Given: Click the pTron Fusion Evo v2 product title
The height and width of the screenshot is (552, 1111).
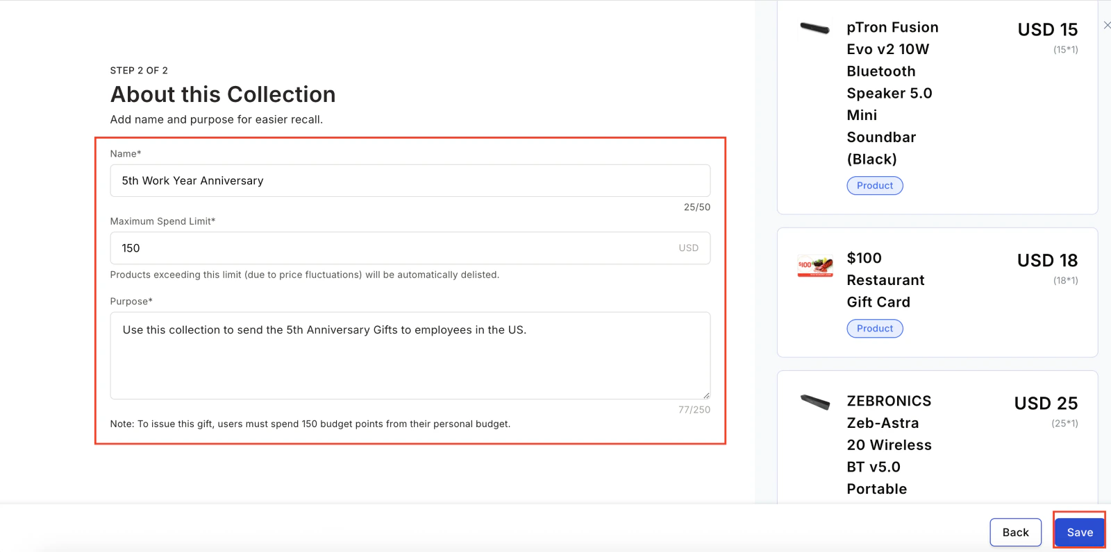Looking at the screenshot, I should pos(892,93).
